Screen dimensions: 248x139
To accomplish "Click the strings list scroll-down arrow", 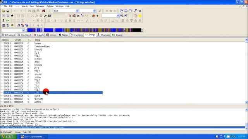I will click(246, 102).
